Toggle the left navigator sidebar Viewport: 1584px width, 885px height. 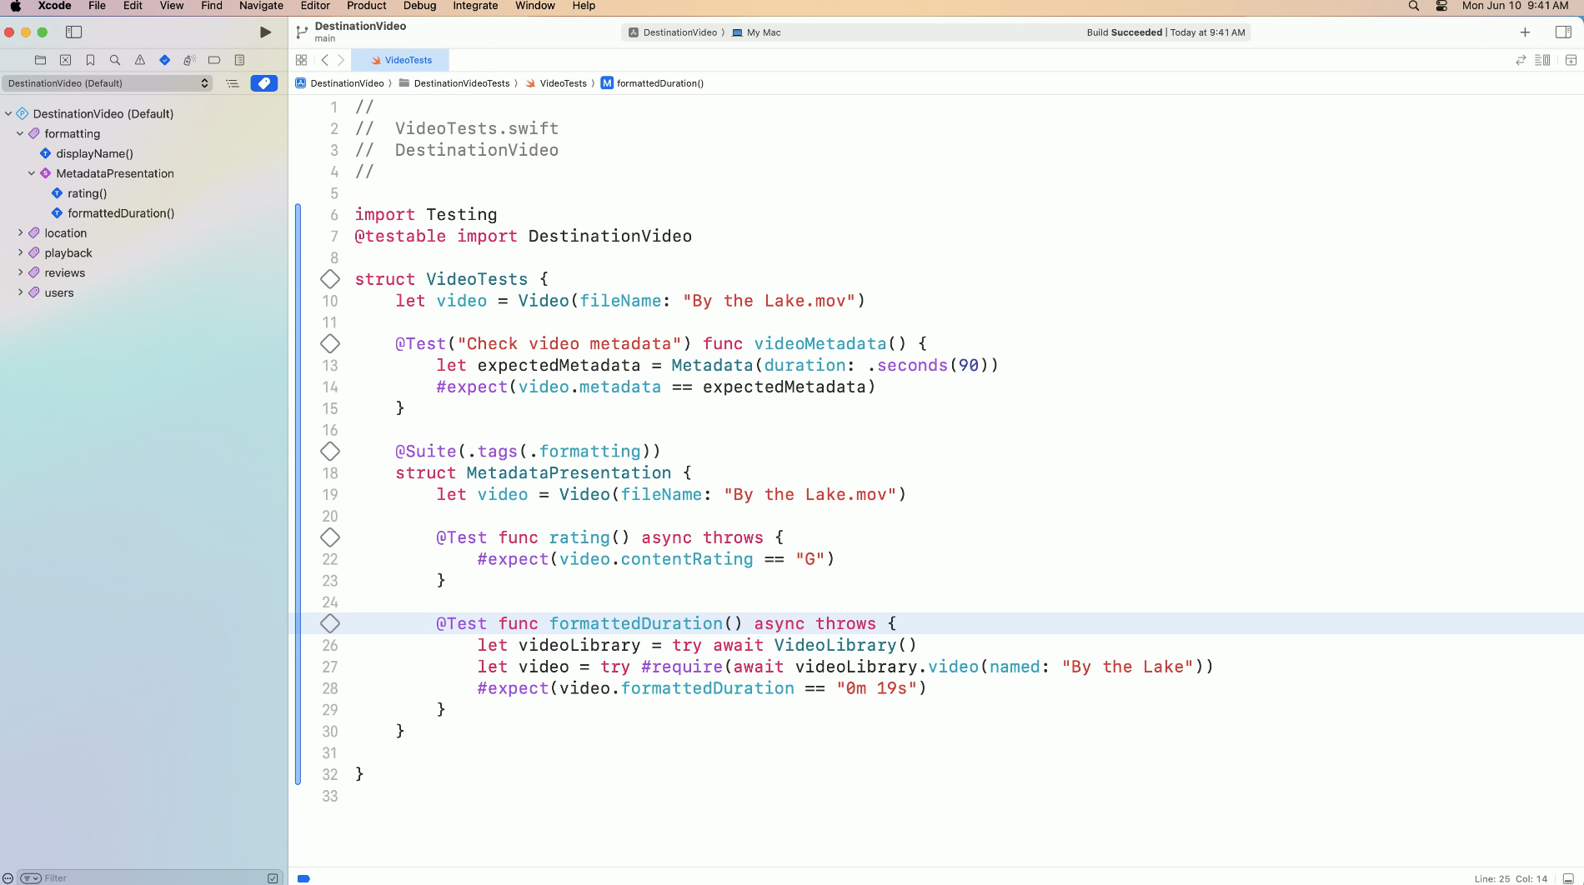pyautogui.click(x=73, y=32)
